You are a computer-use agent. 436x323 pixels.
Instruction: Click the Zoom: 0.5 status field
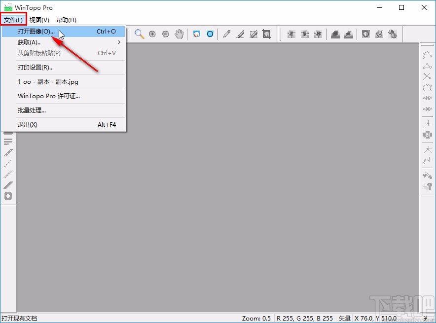click(256, 318)
